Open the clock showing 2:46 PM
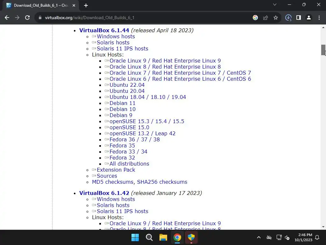 click(303, 237)
